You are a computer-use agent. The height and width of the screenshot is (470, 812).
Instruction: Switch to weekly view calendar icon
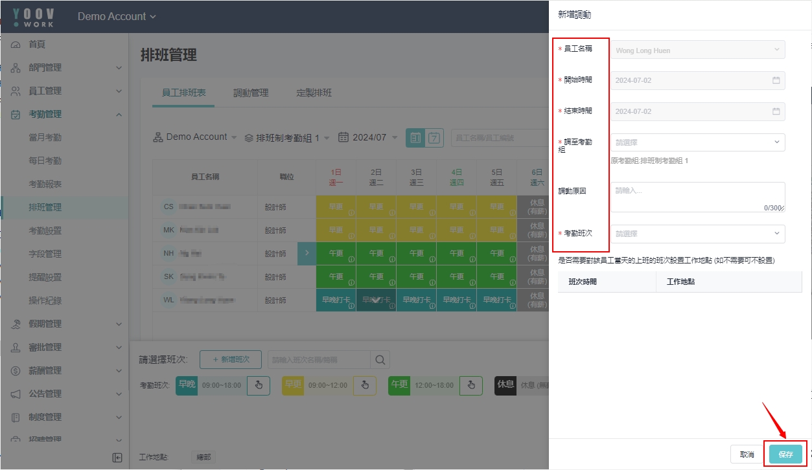point(434,137)
